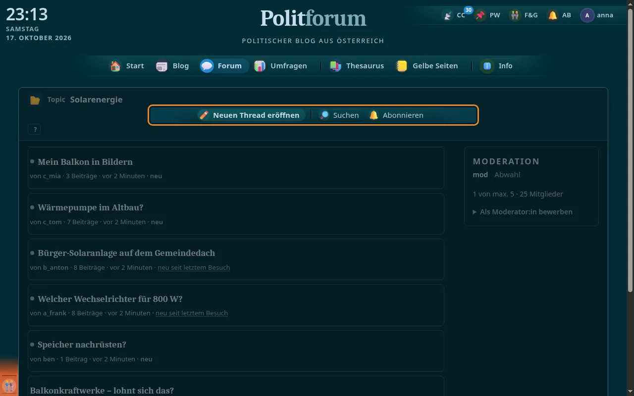Open the Umfragen chart icon

260,66
